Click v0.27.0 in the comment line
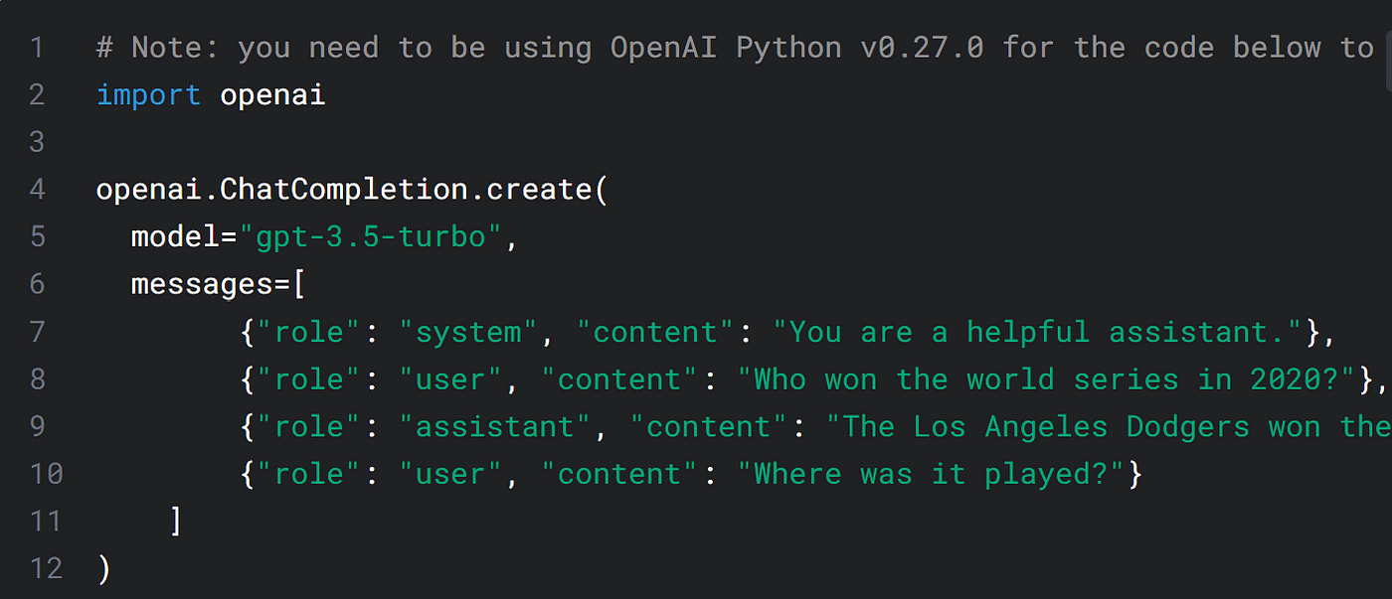 tap(922, 48)
